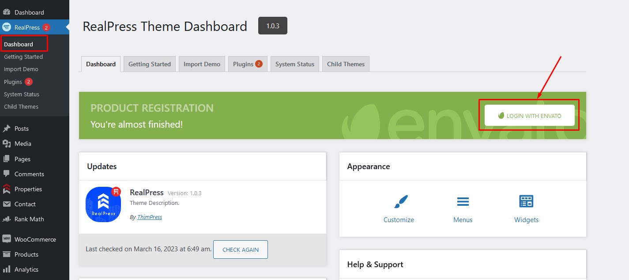This screenshot has height=280, width=629.
Task: Select Child Themes in sidebar submenu
Action: [x=21, y=107]
